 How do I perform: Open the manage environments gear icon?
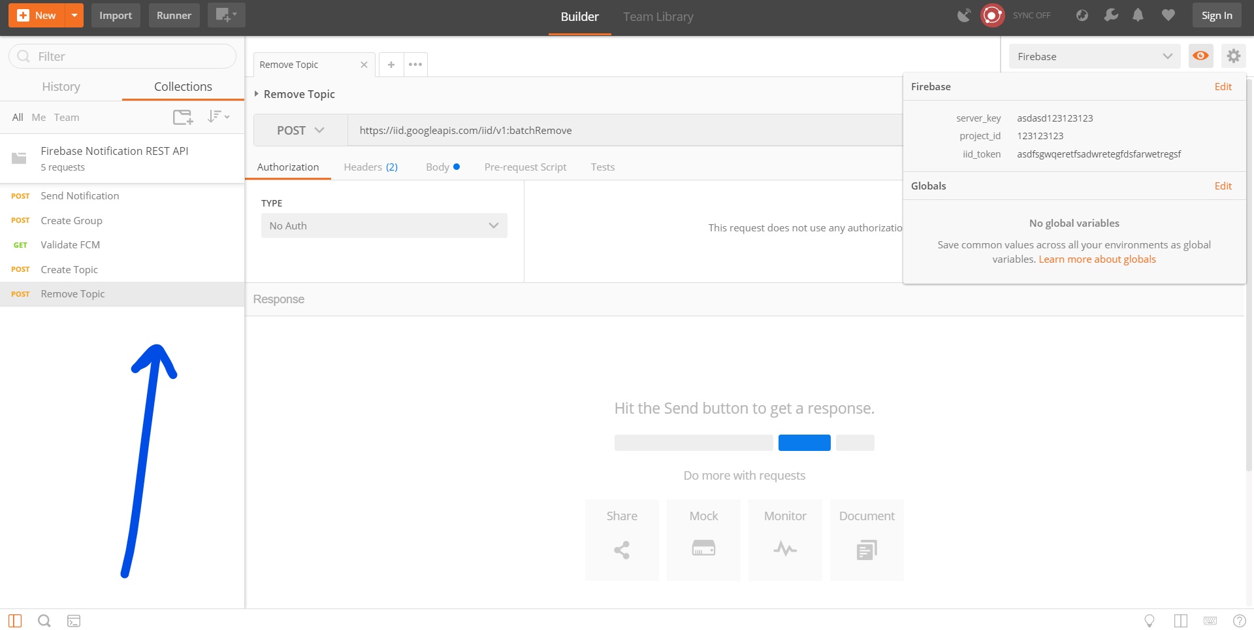tap(1233, 56)
